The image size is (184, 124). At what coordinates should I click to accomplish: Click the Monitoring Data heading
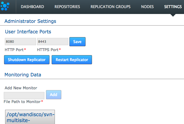point(23,75)
